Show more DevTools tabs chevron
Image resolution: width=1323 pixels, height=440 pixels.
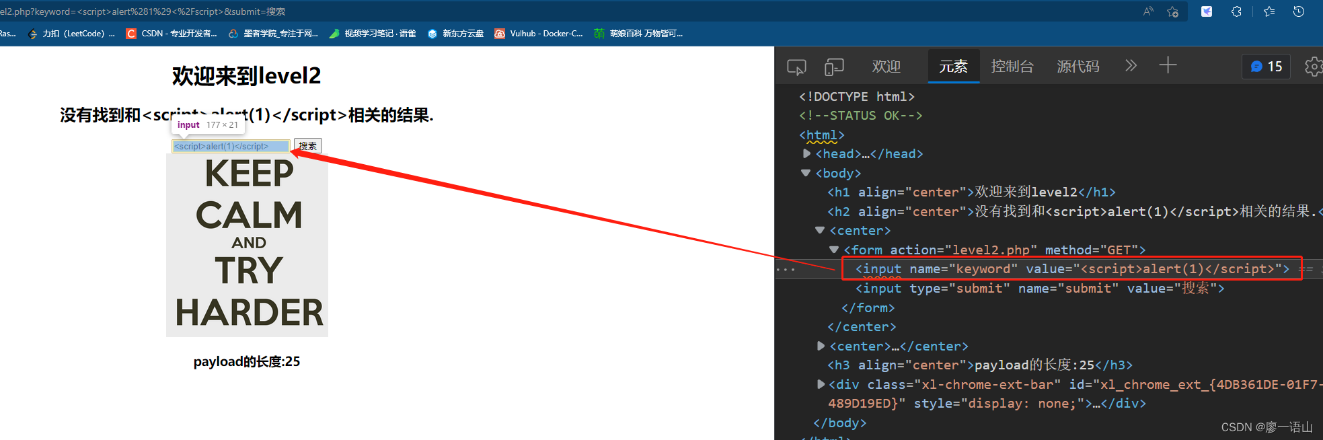[1131, 65]
